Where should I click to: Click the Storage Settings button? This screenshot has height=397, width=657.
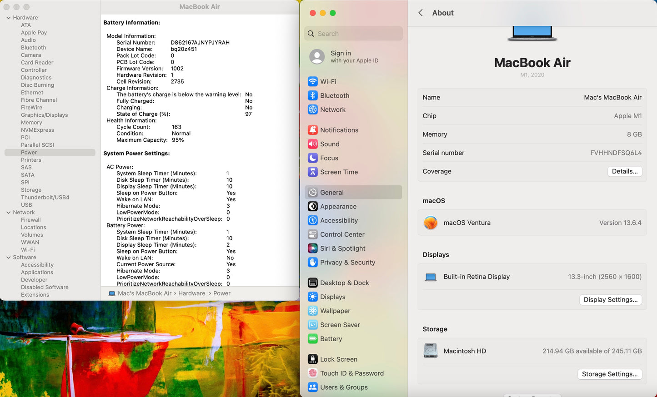point(609,374)
